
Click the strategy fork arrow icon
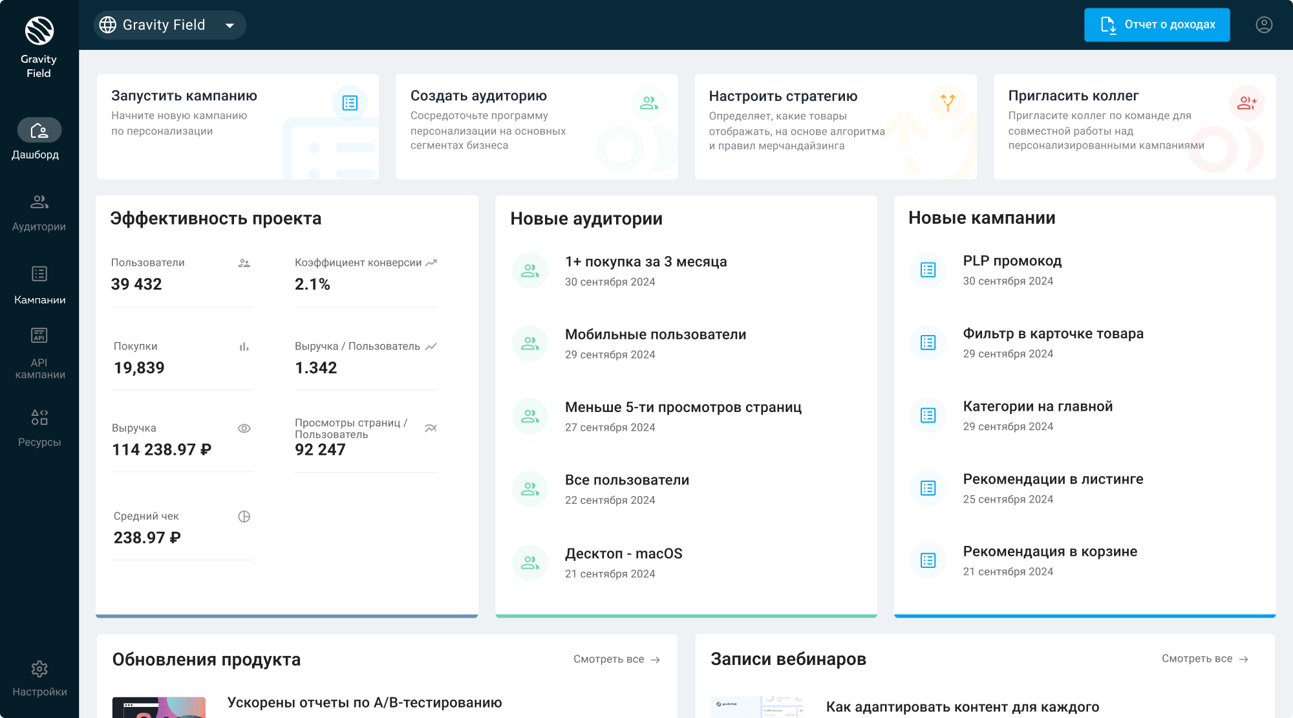(x=948, y=103)
